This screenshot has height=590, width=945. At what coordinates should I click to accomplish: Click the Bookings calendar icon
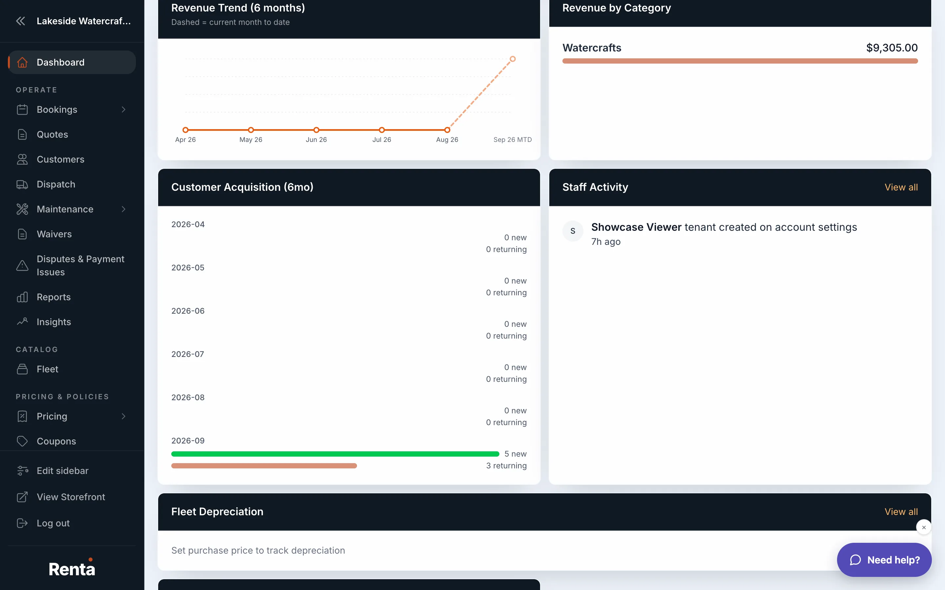22,110
